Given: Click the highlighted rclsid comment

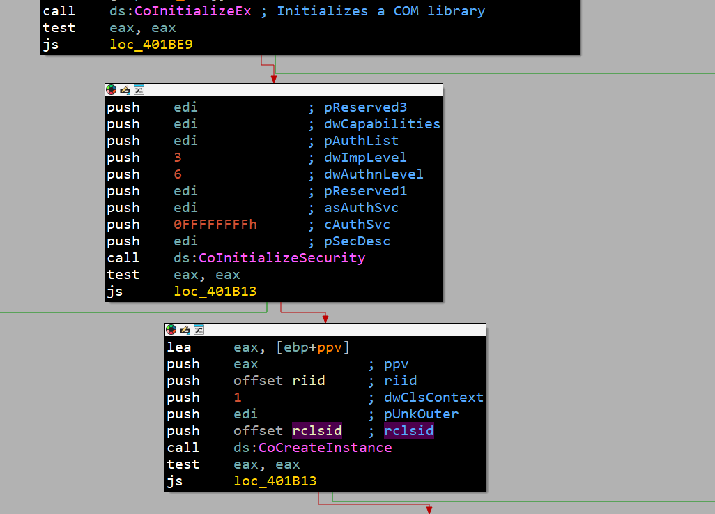Looking at the screenshot, I should coord(409,431).
